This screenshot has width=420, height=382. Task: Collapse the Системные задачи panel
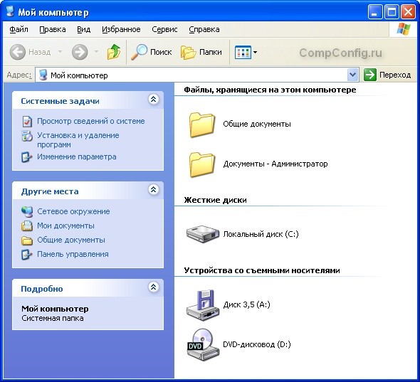point(153,100)
